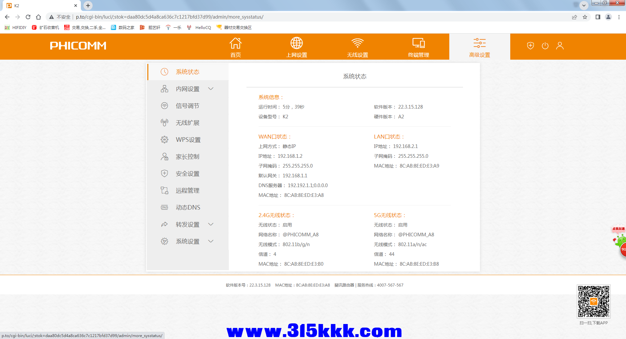Click the WPS设置 gear icon
626x339 pixels.
click(165, 140)
